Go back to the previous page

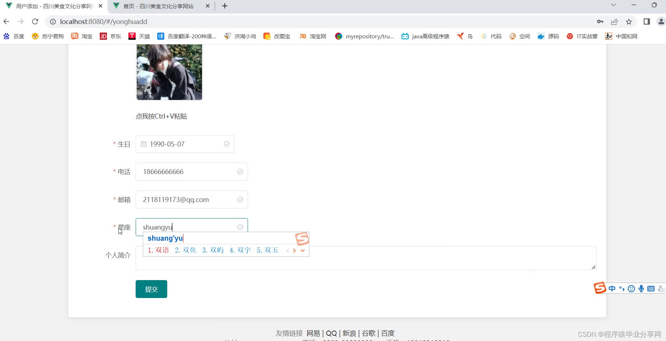pos(6,21)
